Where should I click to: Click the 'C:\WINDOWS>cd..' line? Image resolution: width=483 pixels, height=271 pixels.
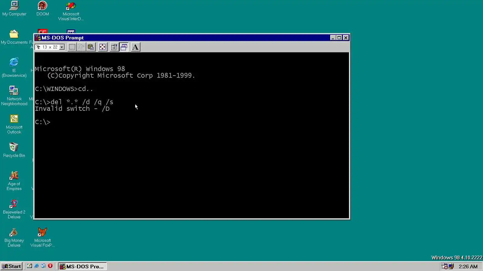click(x=64, y=89)
